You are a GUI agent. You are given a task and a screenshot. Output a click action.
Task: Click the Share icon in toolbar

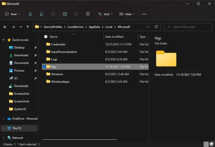click(x=76, y=14)
